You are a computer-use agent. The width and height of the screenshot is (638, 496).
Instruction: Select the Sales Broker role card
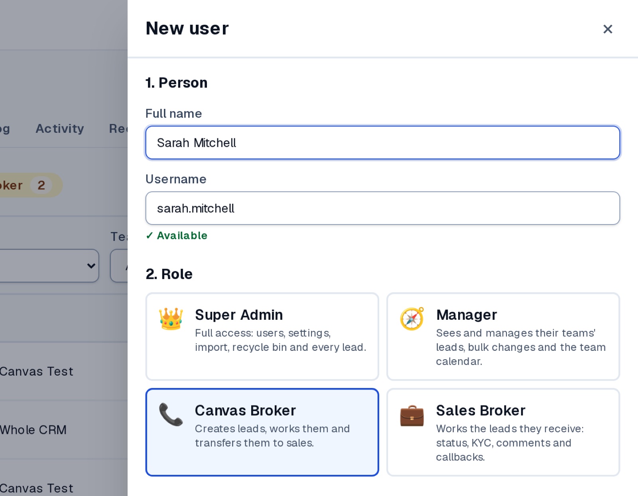(503, 432)
